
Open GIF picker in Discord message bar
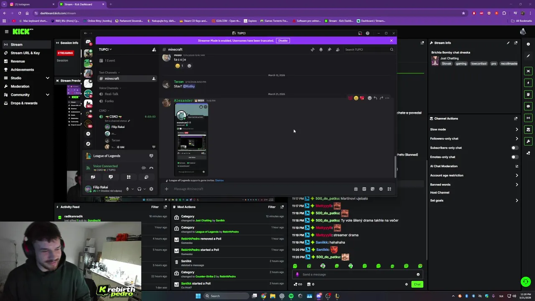point(364,189)
